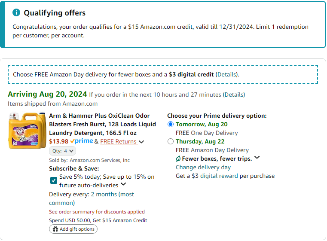The image size is (327, 241).
Task: Click the Change delivery day link
Action: pos(203,167)
